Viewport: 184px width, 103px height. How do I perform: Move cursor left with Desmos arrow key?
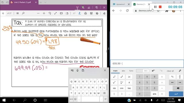click(x=172, y=82)
